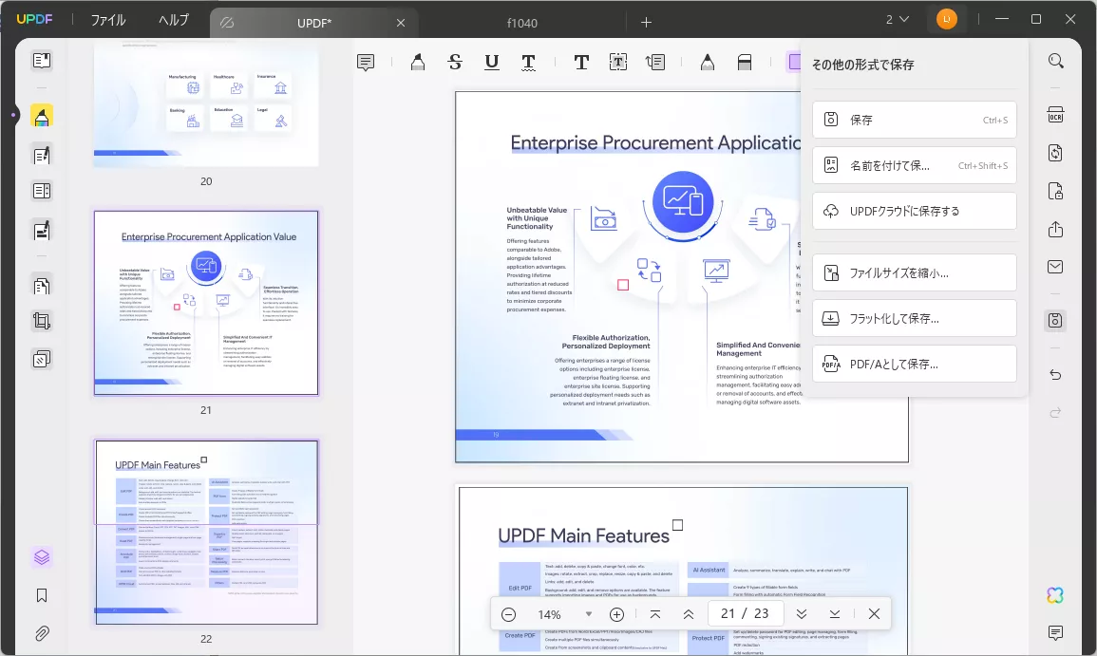Open the Bookmarks panel icon
Image resolution: width=1097 pixels, height=656 pixels.
click(x=42, y=595)
